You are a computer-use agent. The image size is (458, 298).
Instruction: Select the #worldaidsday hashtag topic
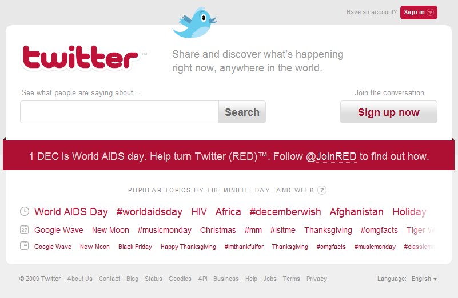(x=149, y=212)
